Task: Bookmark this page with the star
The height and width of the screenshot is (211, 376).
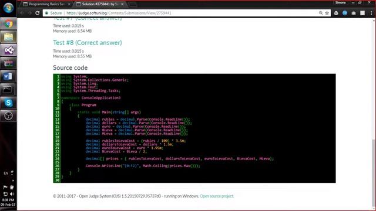Action: [x=327, y=13]
